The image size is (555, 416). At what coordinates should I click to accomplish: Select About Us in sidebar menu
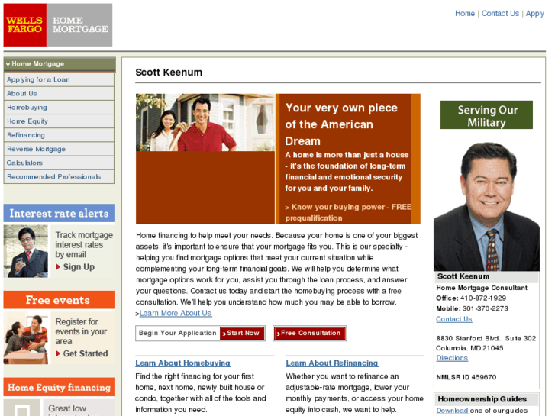click(59, 93)
